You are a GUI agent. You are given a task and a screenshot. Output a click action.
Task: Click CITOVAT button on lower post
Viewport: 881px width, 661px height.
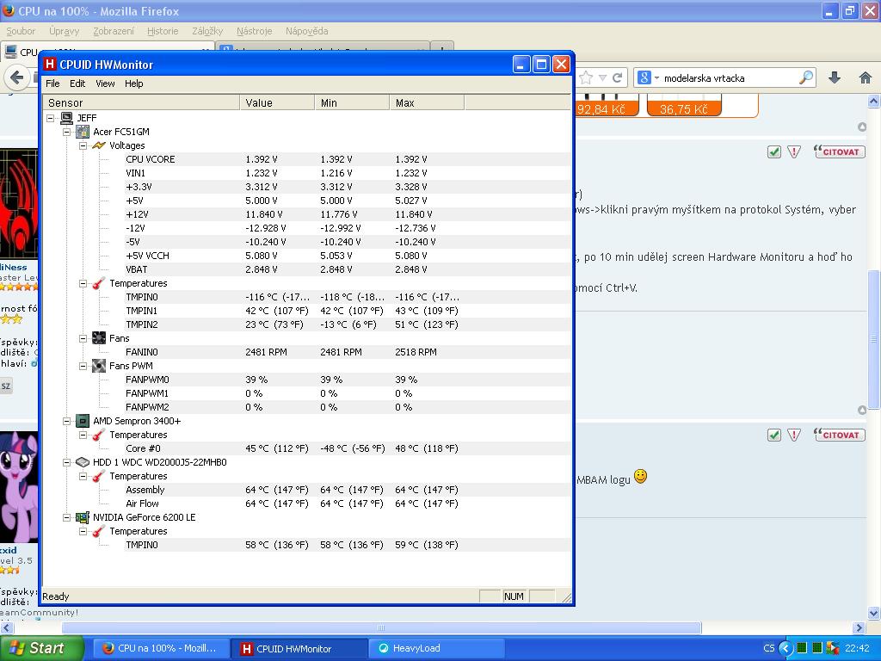(840, 435)
